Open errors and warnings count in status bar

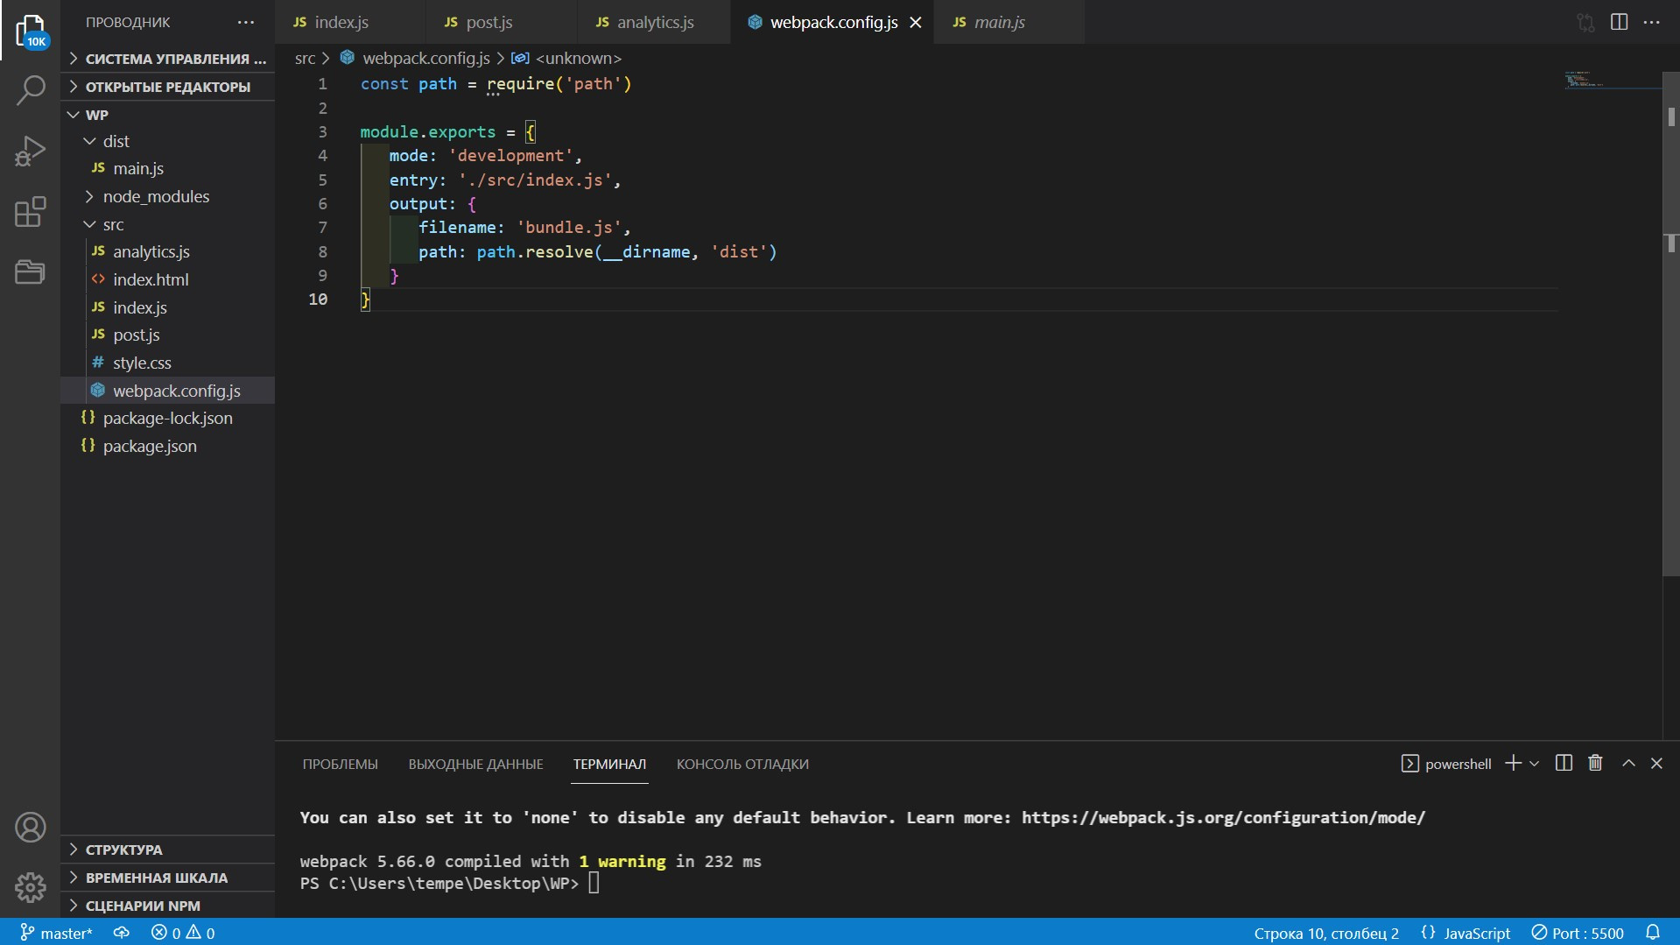click(183, 933)
